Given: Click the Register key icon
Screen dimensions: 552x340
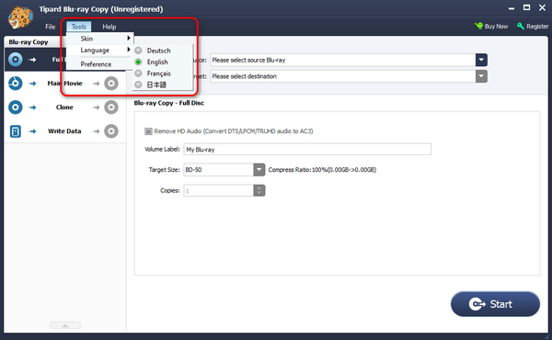Looking at the screenshot, I should [x=521, y=26].
